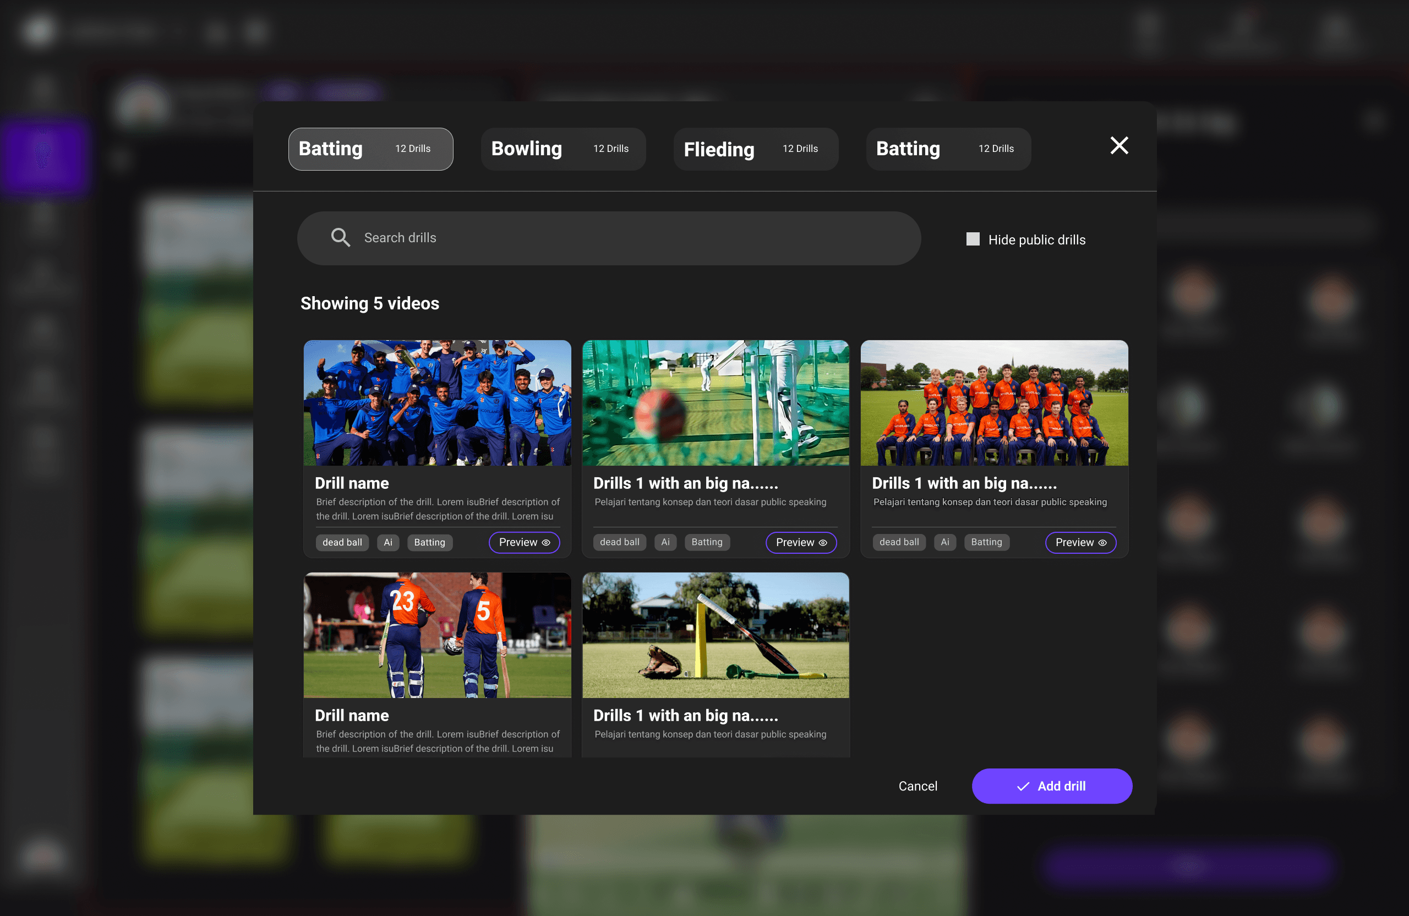Confirm with the Add drill button
This screenshot has width=1409, height=916.
(x=1052, y=786)
